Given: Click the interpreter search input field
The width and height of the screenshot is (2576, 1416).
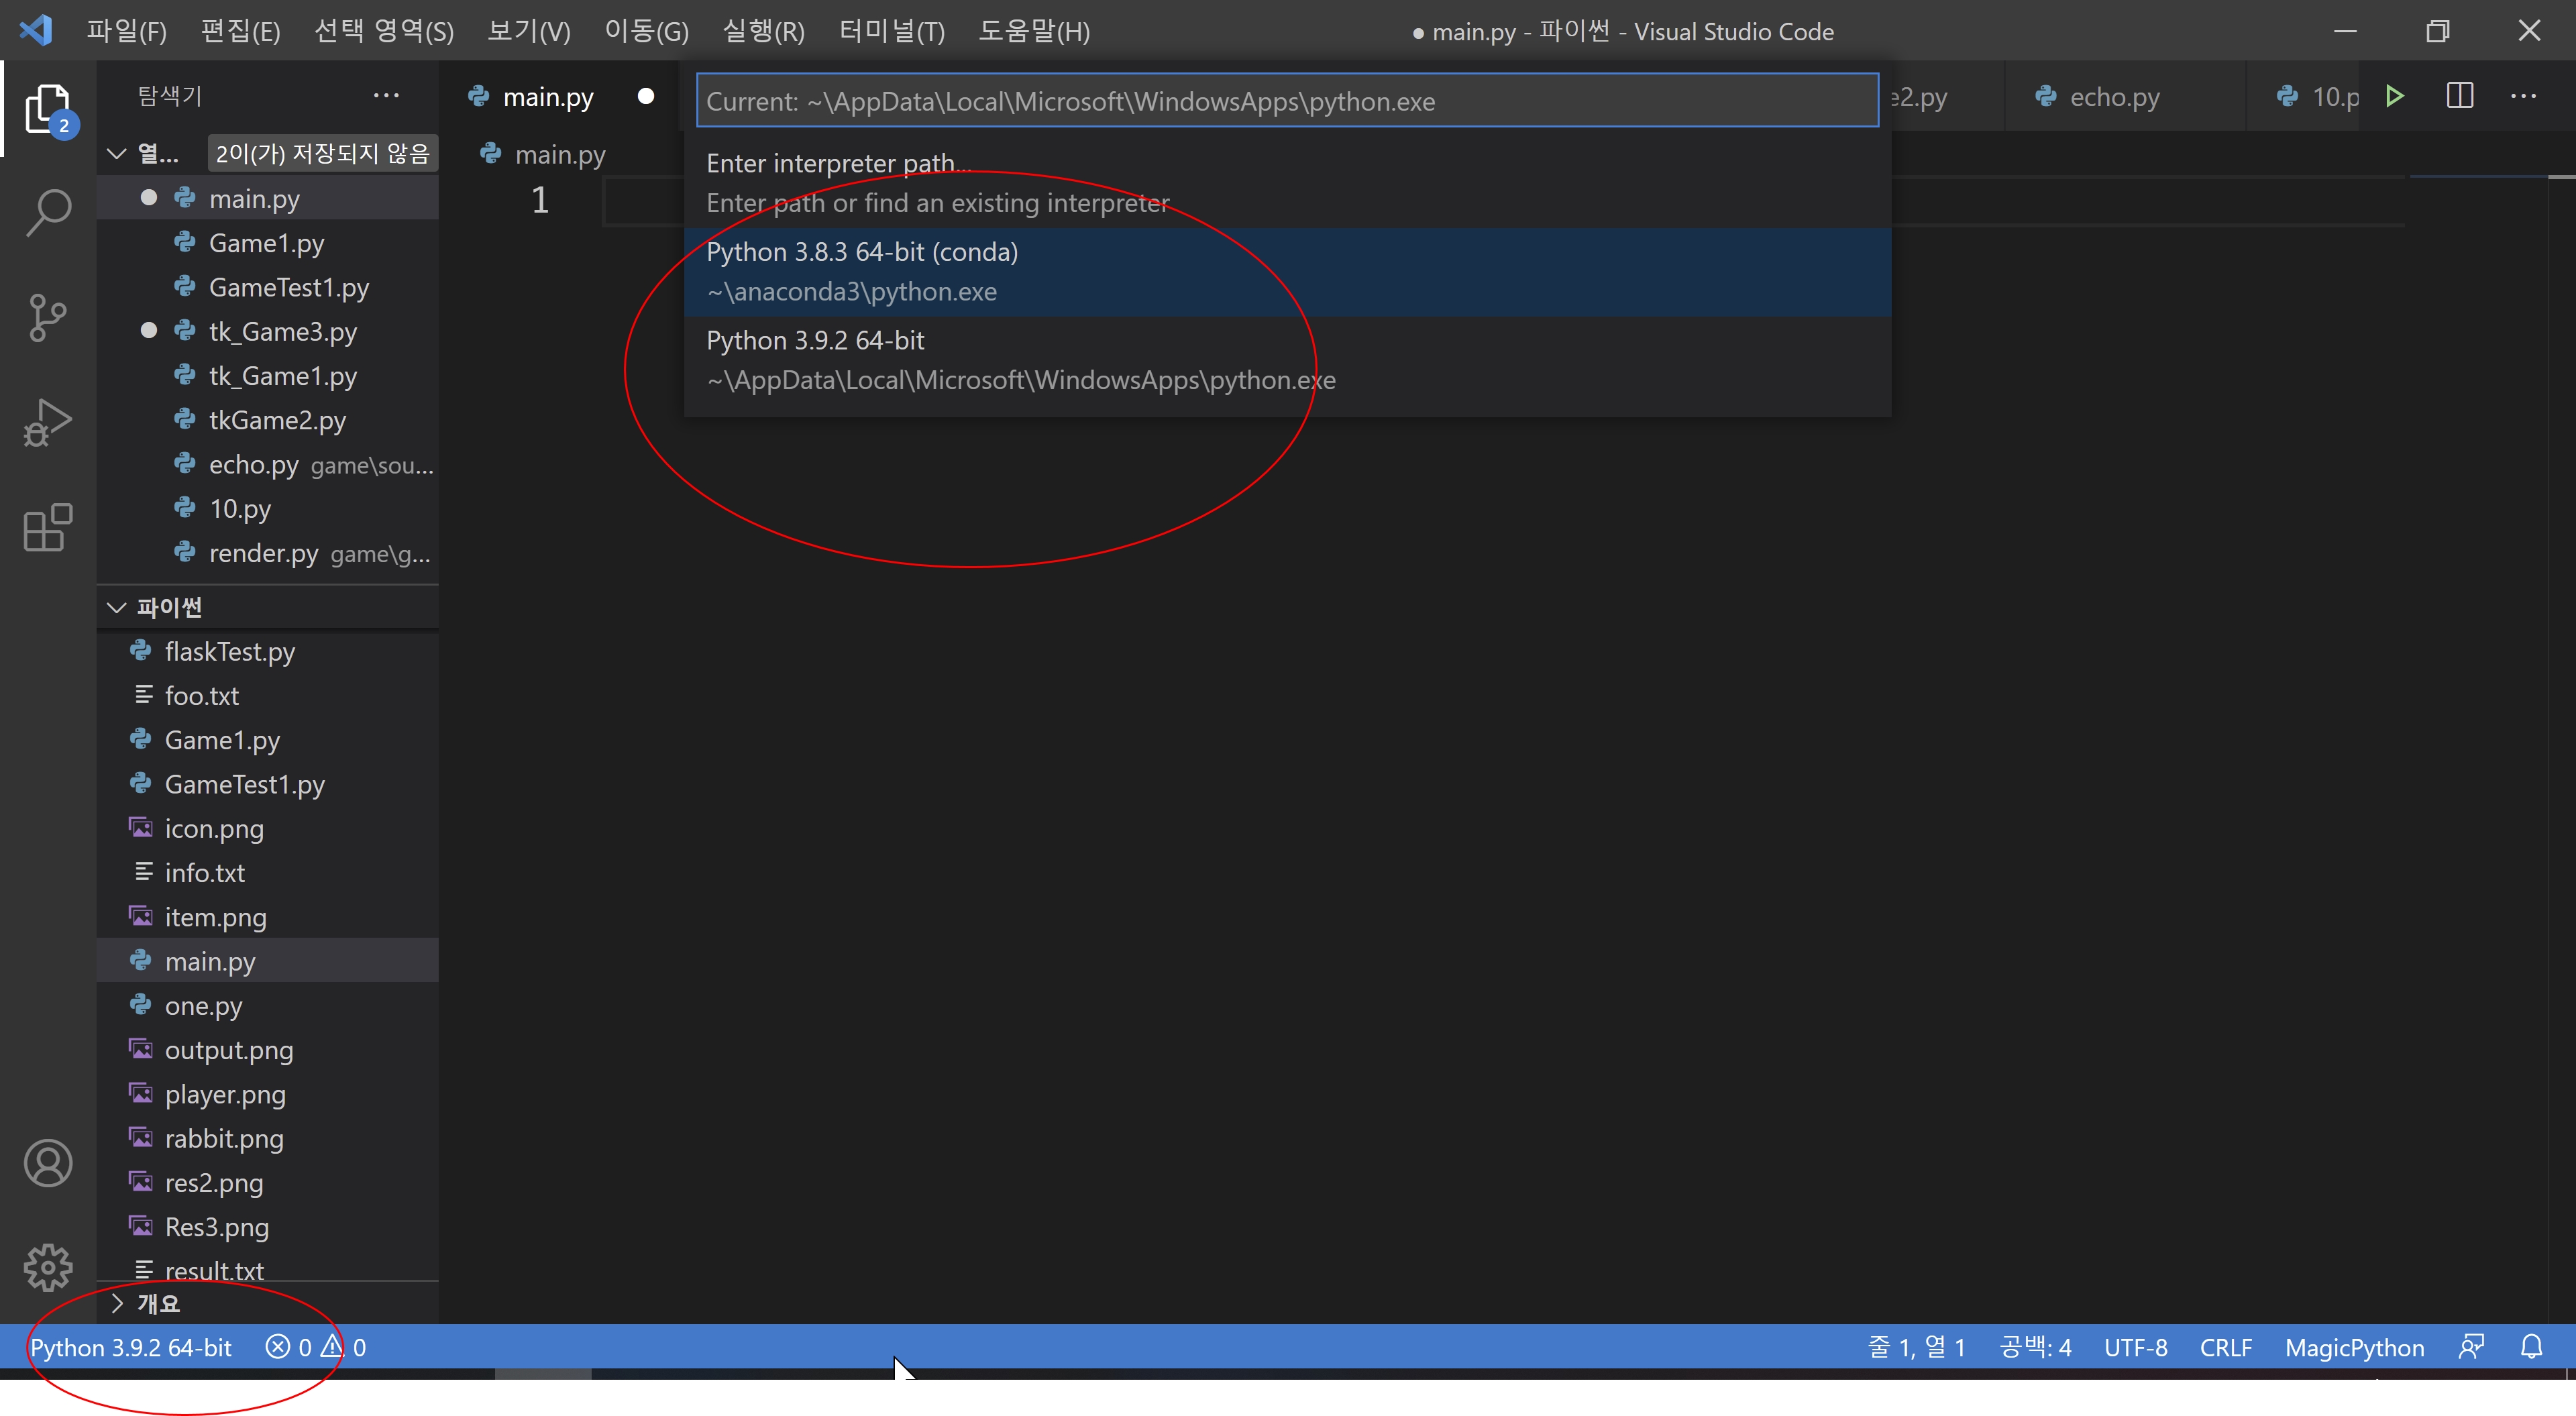Looking at the screenshot, I should tap(1286, 101).
